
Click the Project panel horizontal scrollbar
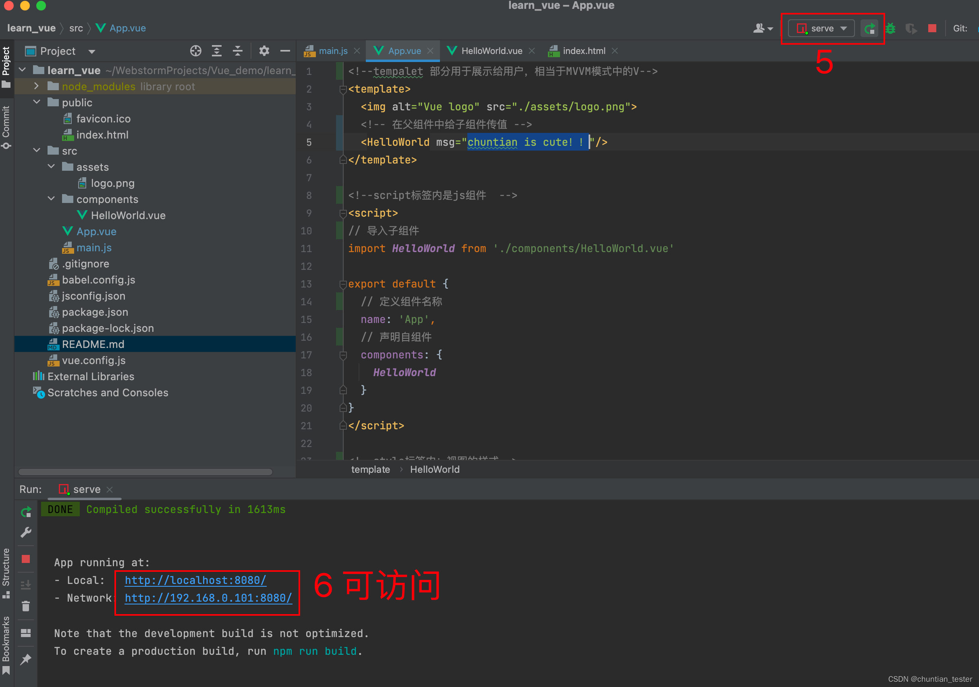click(145, 472)
